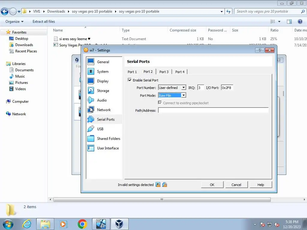
Task: Select Computer in navigation pane
Action: pos(20,102)
